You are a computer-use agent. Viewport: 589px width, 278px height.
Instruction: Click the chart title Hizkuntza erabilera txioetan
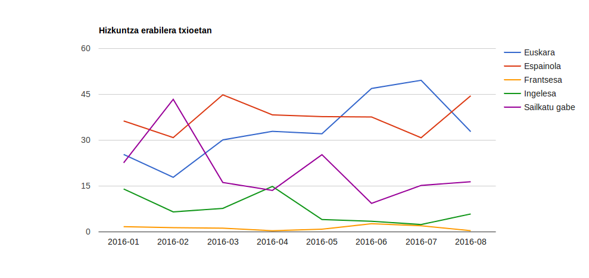155,30
